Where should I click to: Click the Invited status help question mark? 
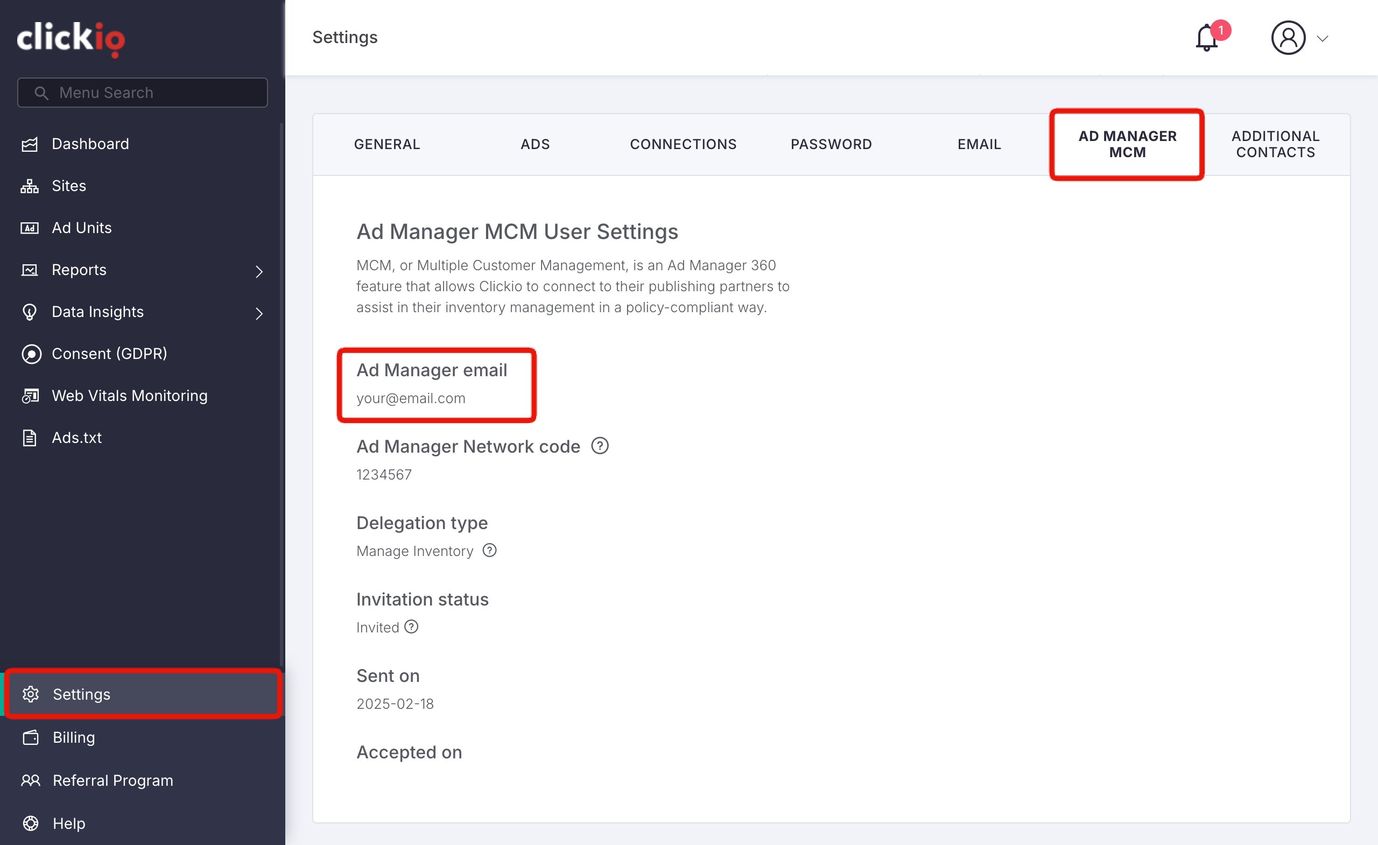click(x=411, y=627)
